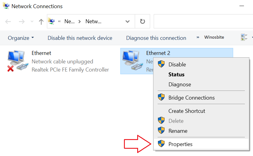Click the Network Connections title bar icon
Image resolution: width=253 pixels, height=156 pixels.
pyautogui.click(x=5, y=6)
